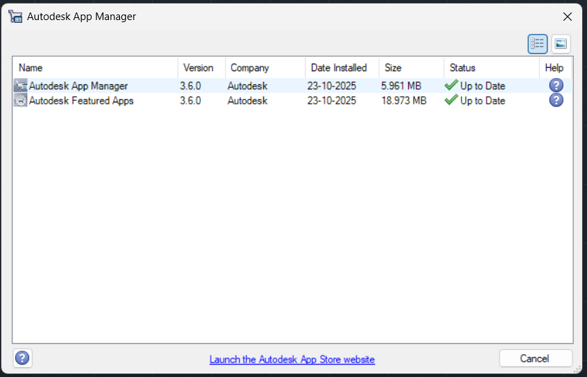Sort by the Name column header
The width and height of the screenshot is (587, 377).
pyautogui.click(x=95, y=68)
